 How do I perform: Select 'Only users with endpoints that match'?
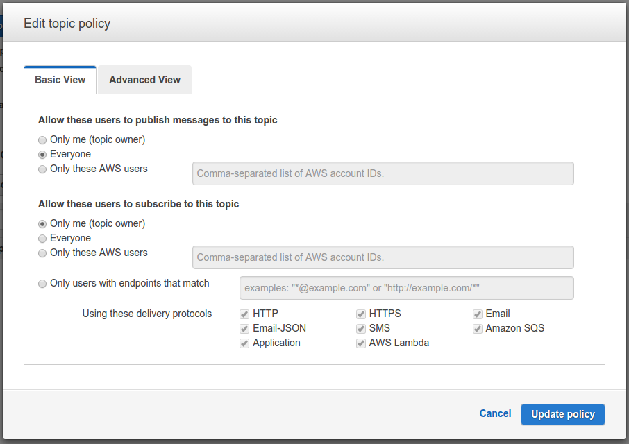point(43,284)
